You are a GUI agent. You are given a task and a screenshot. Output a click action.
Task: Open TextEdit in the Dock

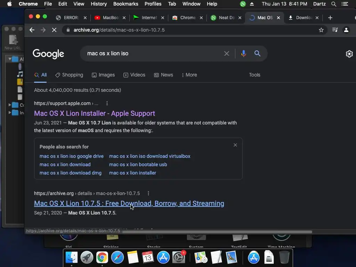click(x=216, y=257)
